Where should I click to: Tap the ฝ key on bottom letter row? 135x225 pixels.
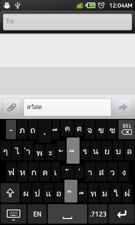click(x=127, y=193)
